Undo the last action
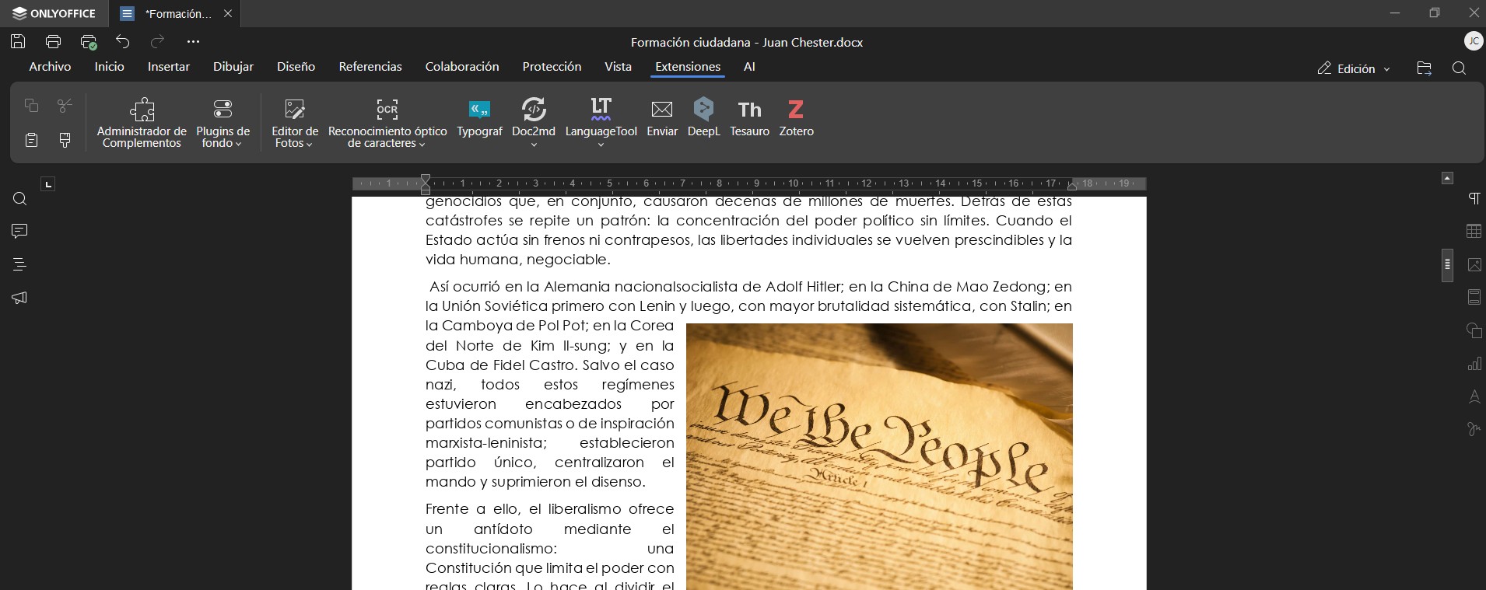This screenshot has width=1486, height=590. click(123, 42)
